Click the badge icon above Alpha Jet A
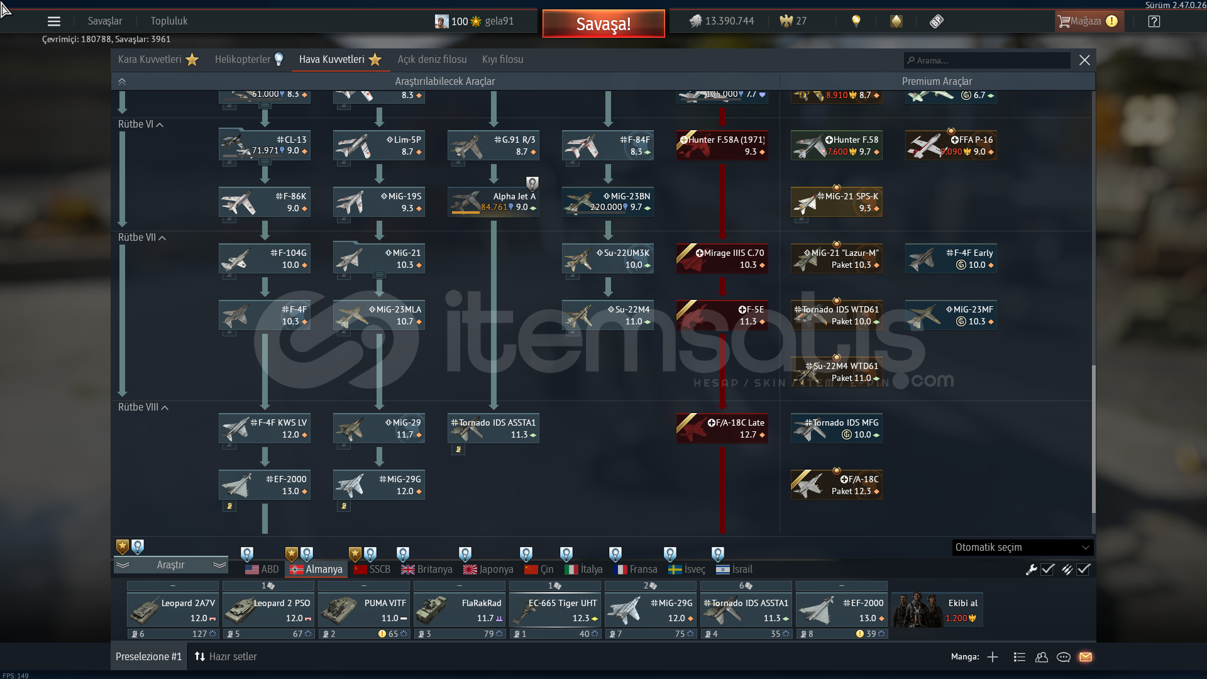 click(x=532, y=184)
